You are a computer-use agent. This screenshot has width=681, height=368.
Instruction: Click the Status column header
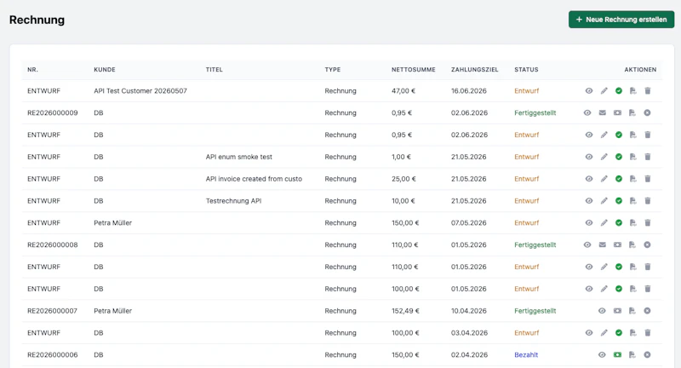pyautogui.click(x=526, y=70)
